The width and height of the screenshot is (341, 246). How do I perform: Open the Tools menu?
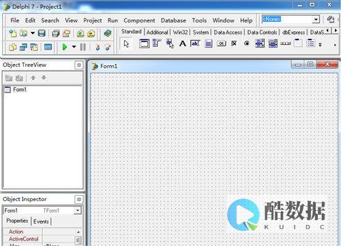(x=199, y=20)
